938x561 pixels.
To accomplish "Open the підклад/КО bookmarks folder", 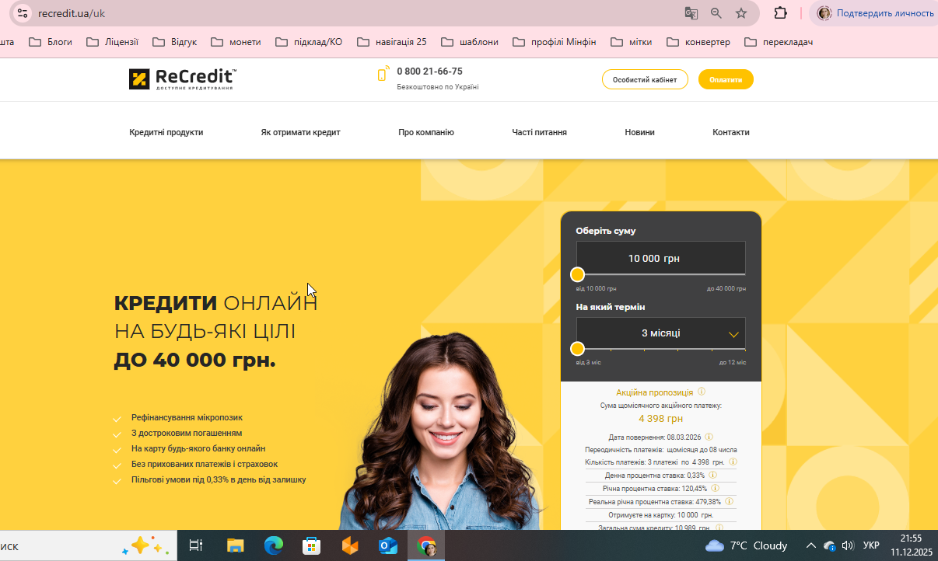I will pyautogui.click(x=309, y=42).
